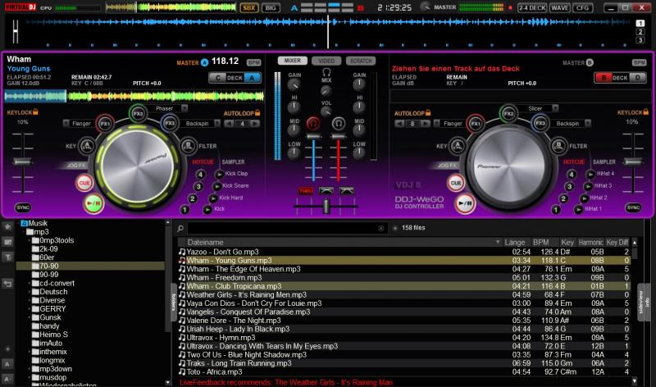The width and height of the screenshot is (656, 387).
Task: Play the HiHat 4 sample
Action: pyautogui.click(x=590, y=174)
